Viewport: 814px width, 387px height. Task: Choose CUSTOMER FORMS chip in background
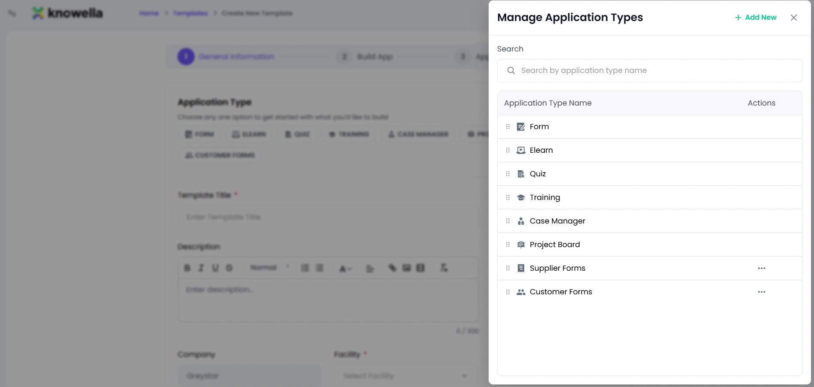click(220, 155)
